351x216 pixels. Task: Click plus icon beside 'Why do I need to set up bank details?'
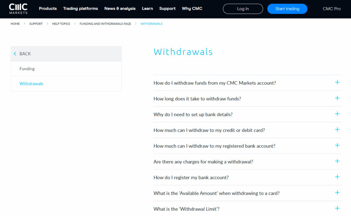click(x=337, y=114)
